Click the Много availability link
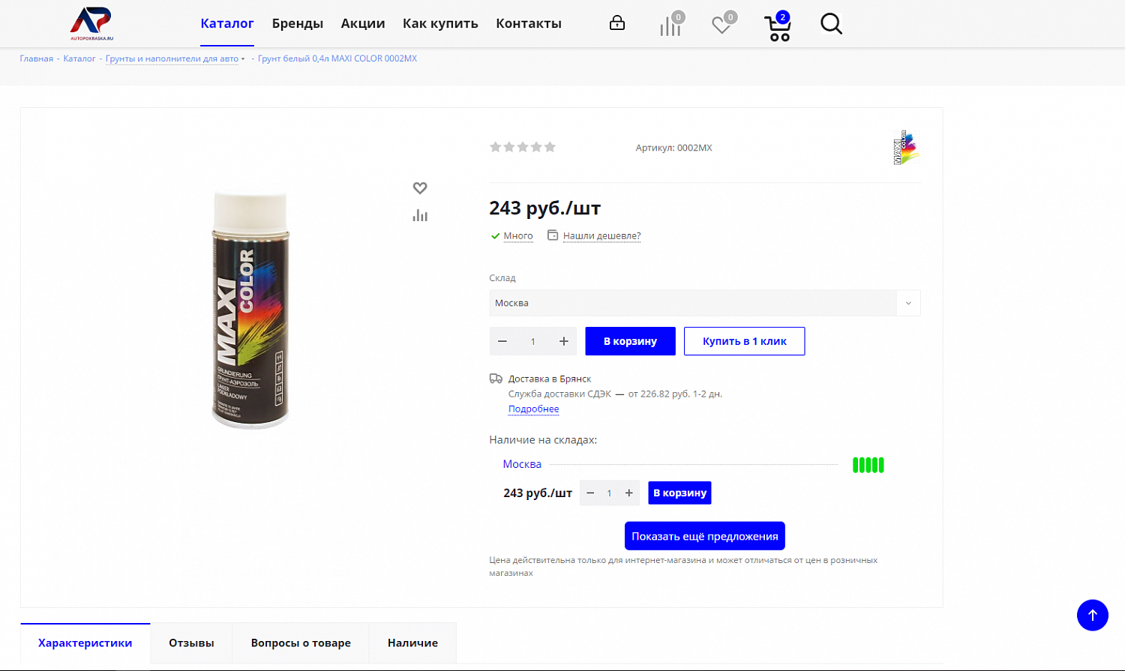 (518, 235)
